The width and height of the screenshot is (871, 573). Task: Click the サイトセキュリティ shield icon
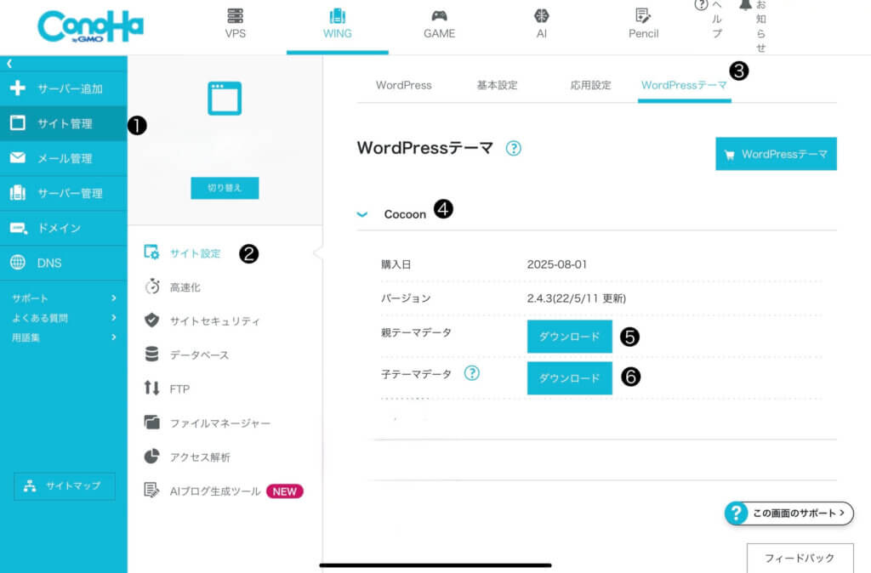pyautogui.click(x=151, y=321)
